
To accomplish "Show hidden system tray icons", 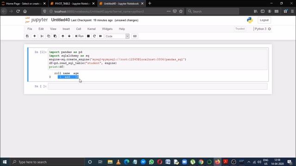I will tap(249, 162).
